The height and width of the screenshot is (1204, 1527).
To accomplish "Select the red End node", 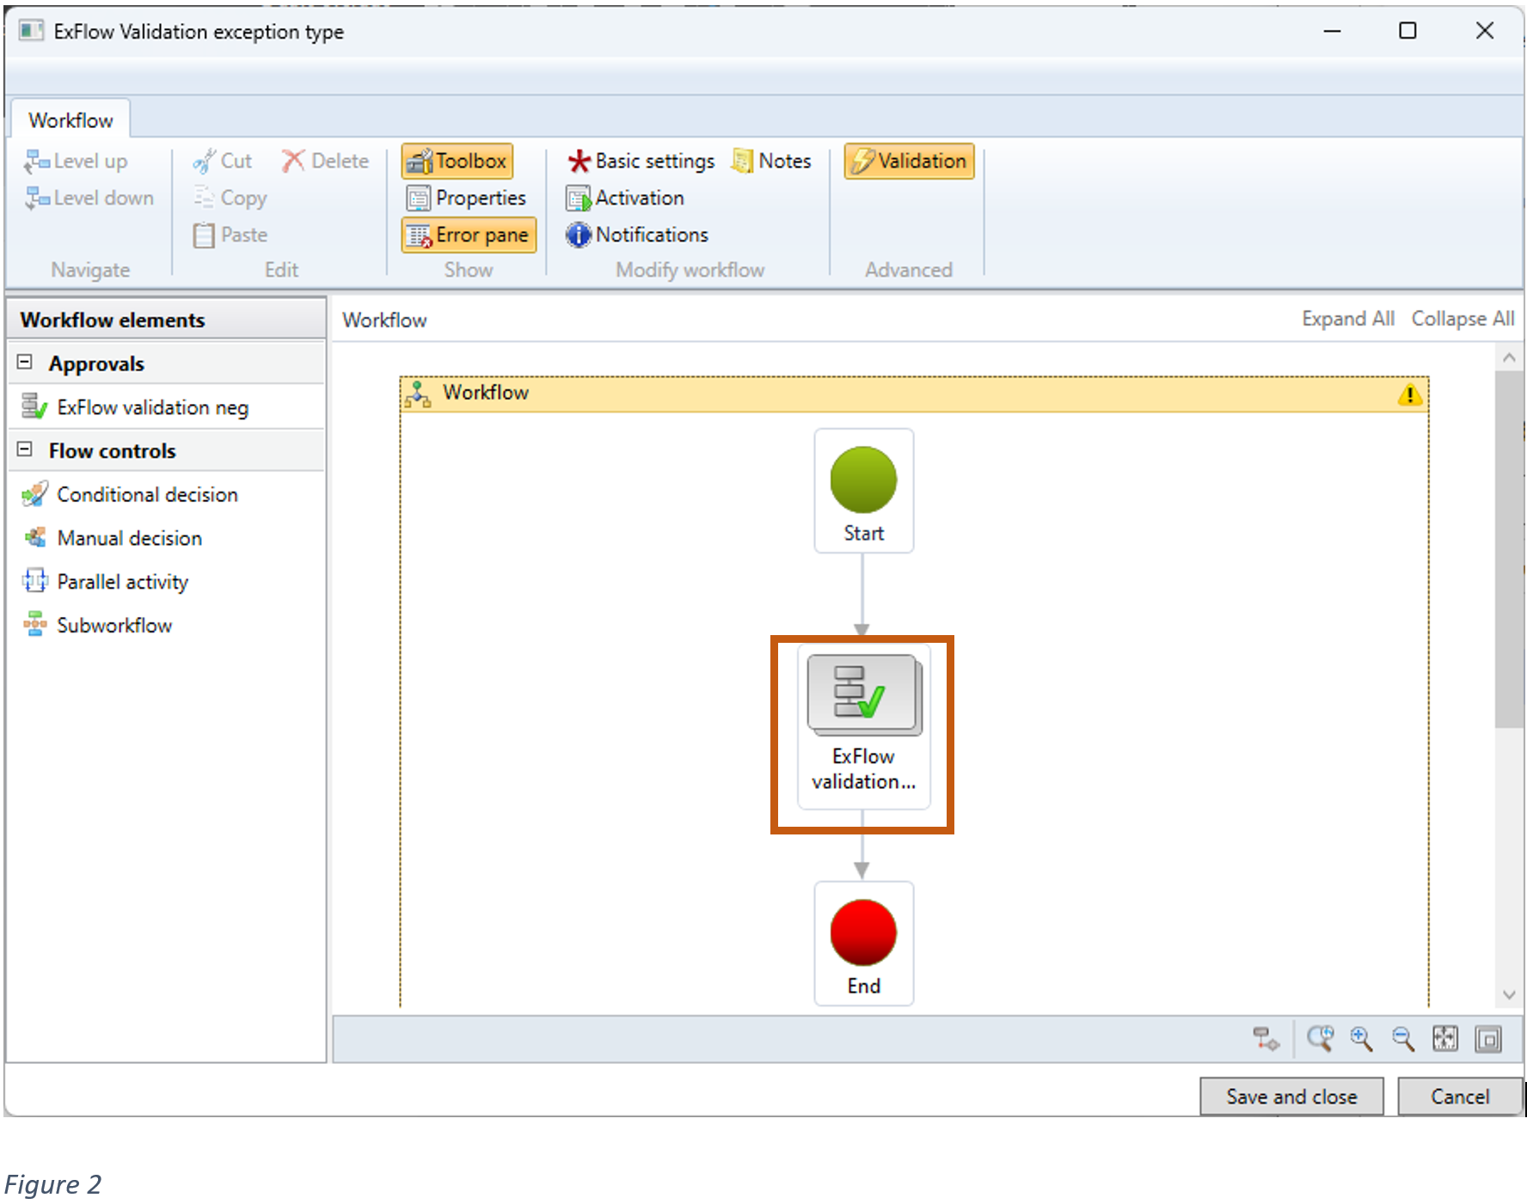I will [863, 944].
